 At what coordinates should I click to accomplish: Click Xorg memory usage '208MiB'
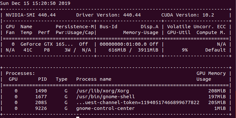click(x=217, y=91)
